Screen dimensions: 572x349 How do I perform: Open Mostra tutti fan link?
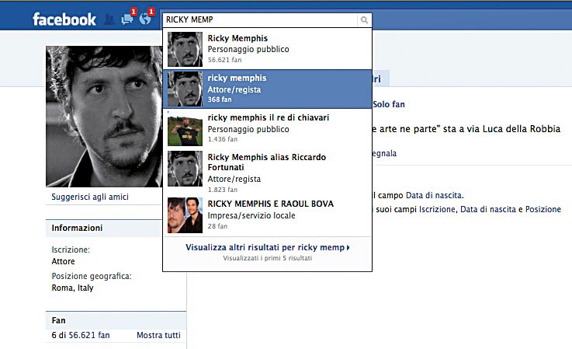[x=158, y=335]
